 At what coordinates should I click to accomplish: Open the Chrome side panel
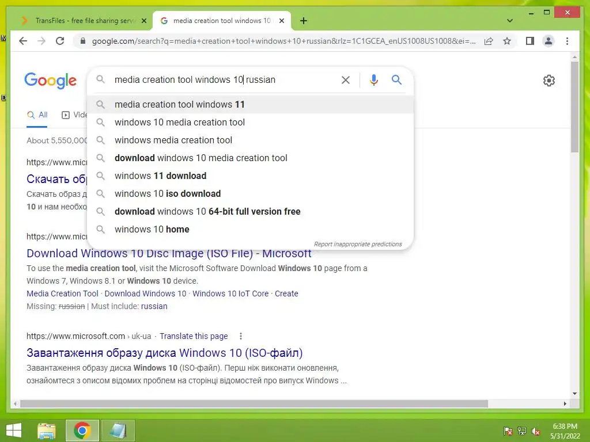(530, 41)
